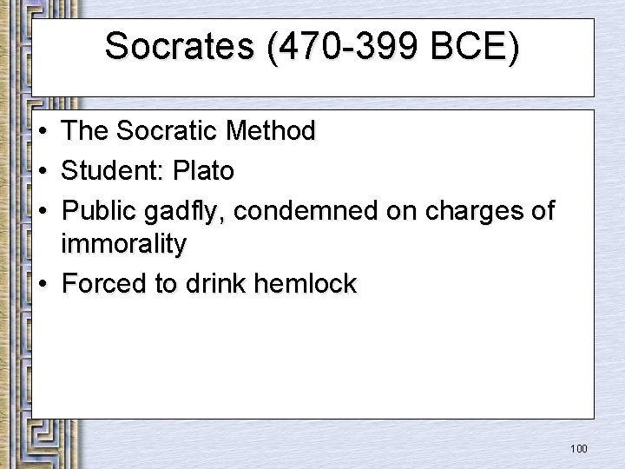Select "The Socratic Method" bullet text
Screen dimensions: 625x469
pyautogui.click(x=187, y=130)
